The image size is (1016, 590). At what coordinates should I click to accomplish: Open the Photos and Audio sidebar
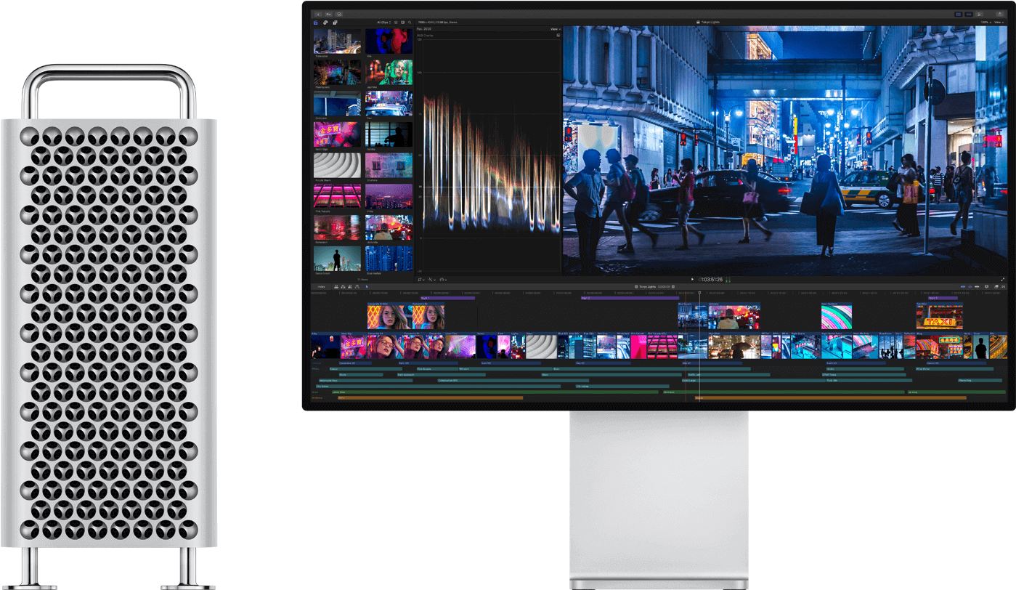325,23
